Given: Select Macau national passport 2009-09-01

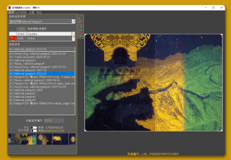Looking at the screenshot, I should click(42, 80).
